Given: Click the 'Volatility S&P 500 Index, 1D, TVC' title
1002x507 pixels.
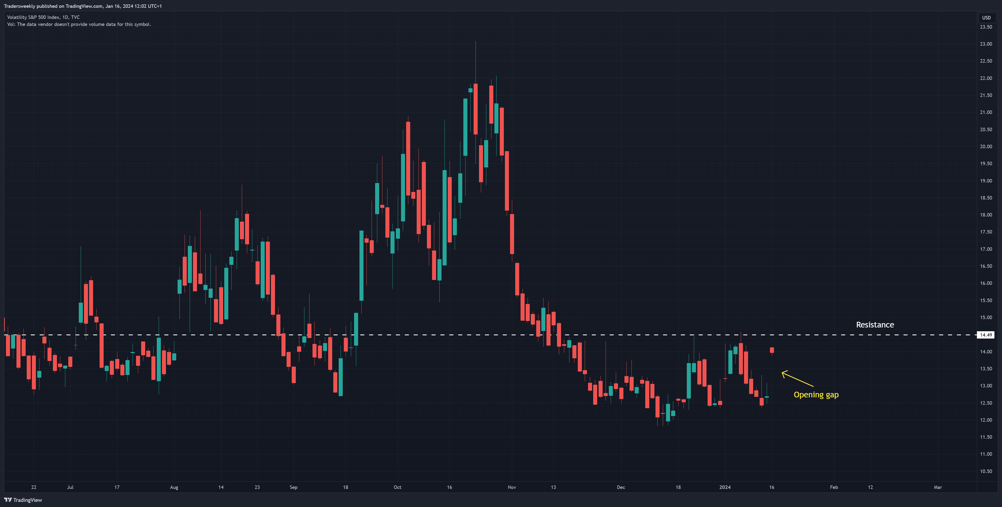Looking at the screenshot, I should pyautogui.click(x=43, y=17).
